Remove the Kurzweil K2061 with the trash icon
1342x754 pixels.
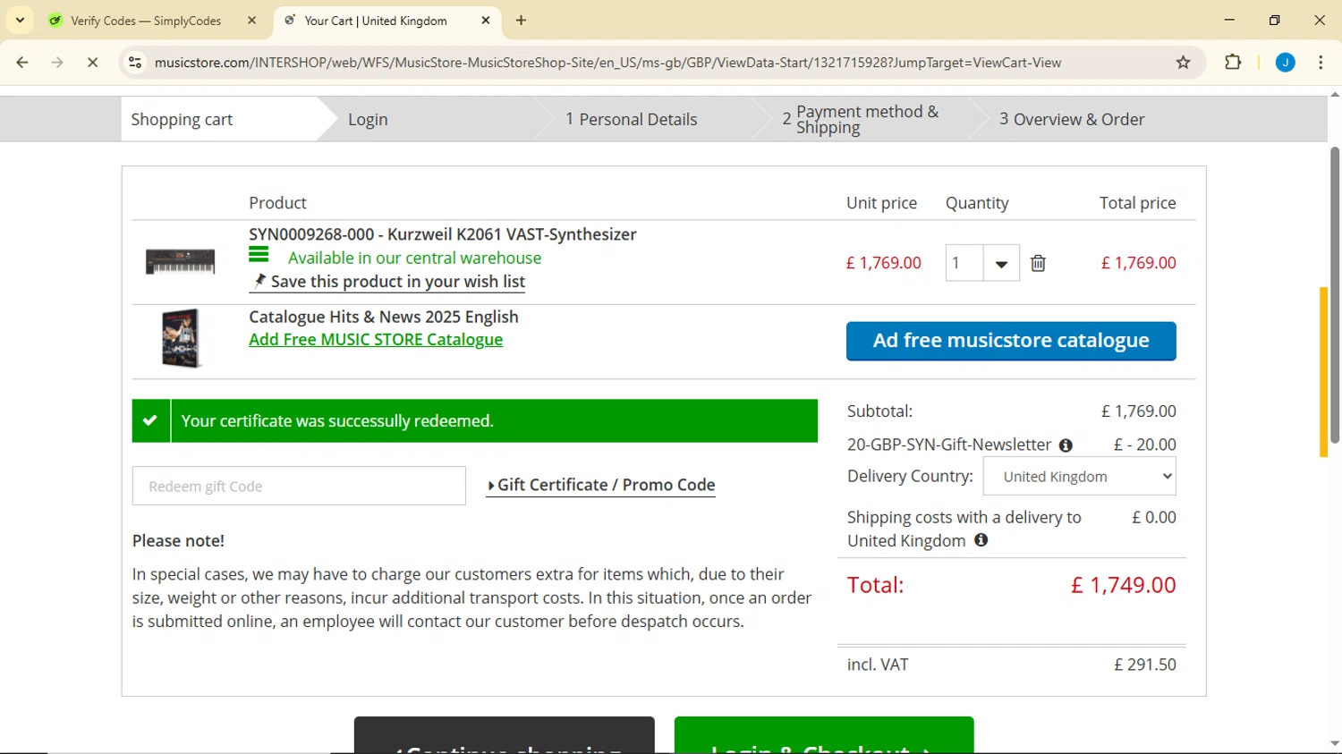tap(1038, 263)
